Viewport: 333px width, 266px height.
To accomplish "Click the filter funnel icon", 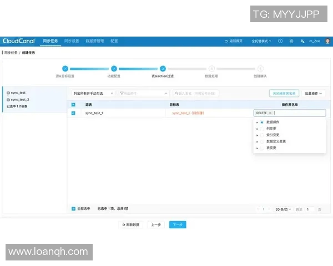I will pos(122,93).
